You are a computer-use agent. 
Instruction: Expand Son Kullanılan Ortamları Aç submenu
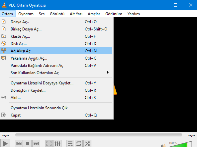[x=108, y=73]
